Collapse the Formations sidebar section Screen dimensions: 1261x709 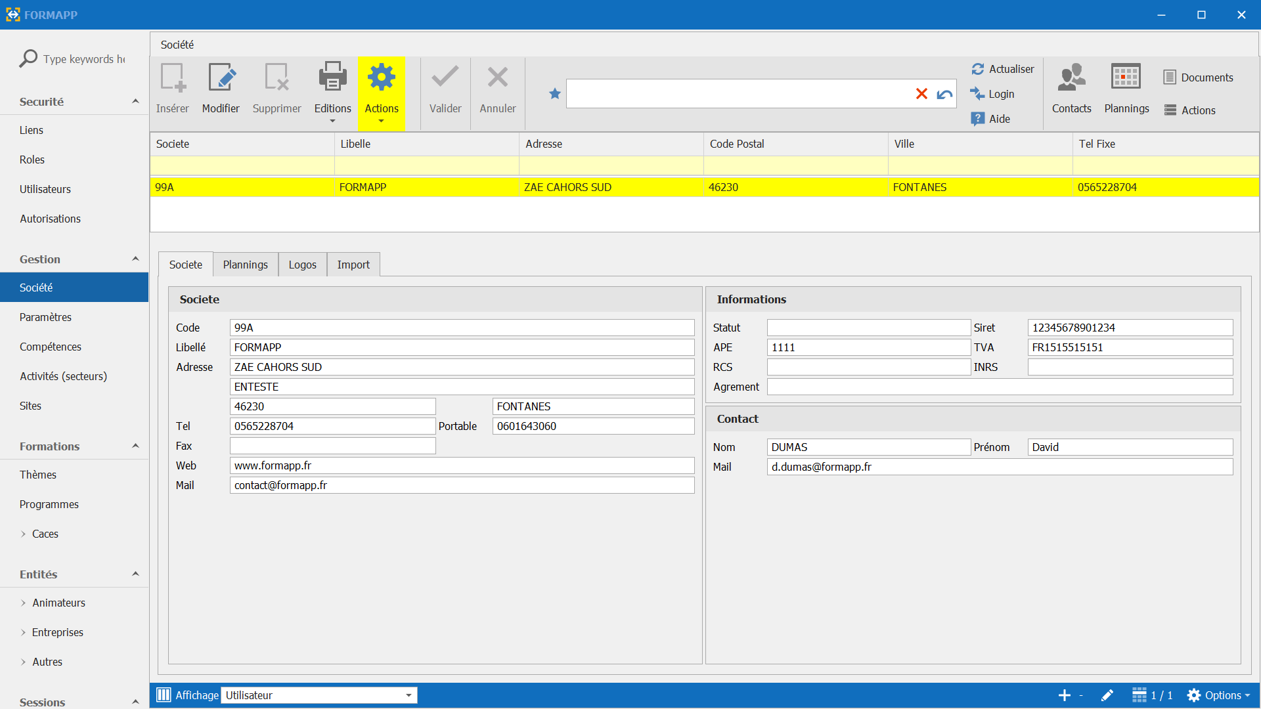tap(135, 446)
